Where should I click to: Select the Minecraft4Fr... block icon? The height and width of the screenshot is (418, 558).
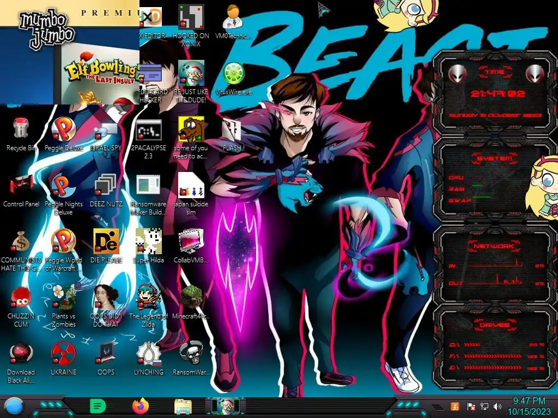click(x=191, y=303)
